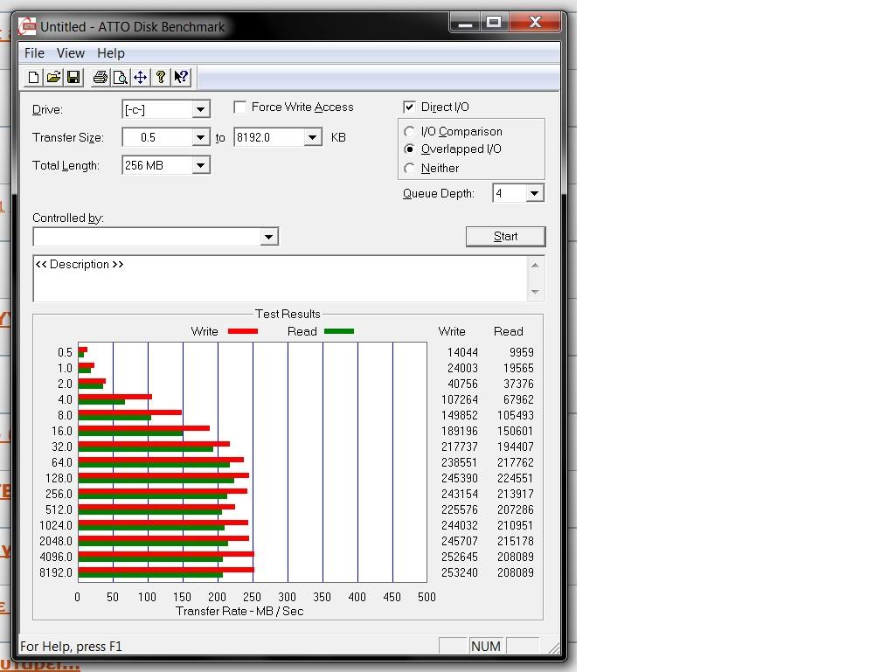Click the New file toolbar icon
This screenshot has height=672, width=881.
coord(33,78)
